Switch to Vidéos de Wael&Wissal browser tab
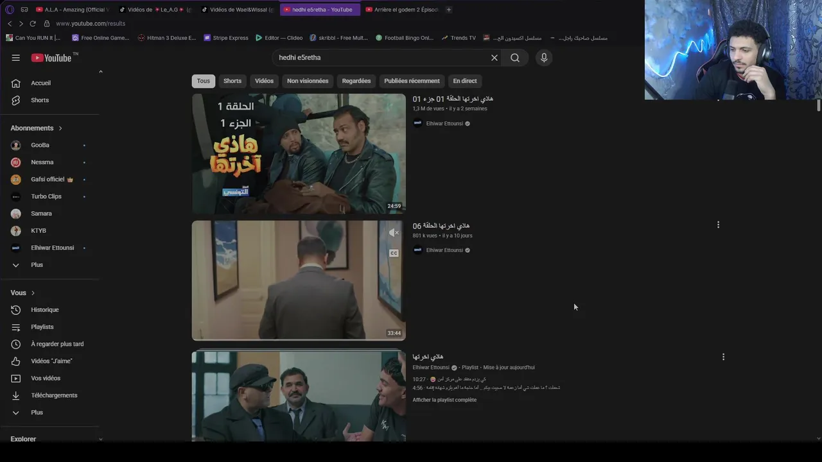 [x=237, y=10]
